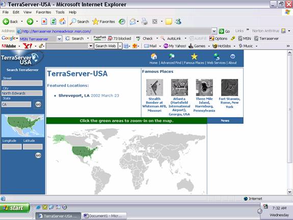This screenshot has height=220, width=293.
Task: Click the GO button next to State
Action: pos(38,104)
